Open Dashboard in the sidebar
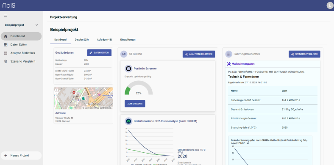Viewport: 334px width, 165px height. click(21, 36)
